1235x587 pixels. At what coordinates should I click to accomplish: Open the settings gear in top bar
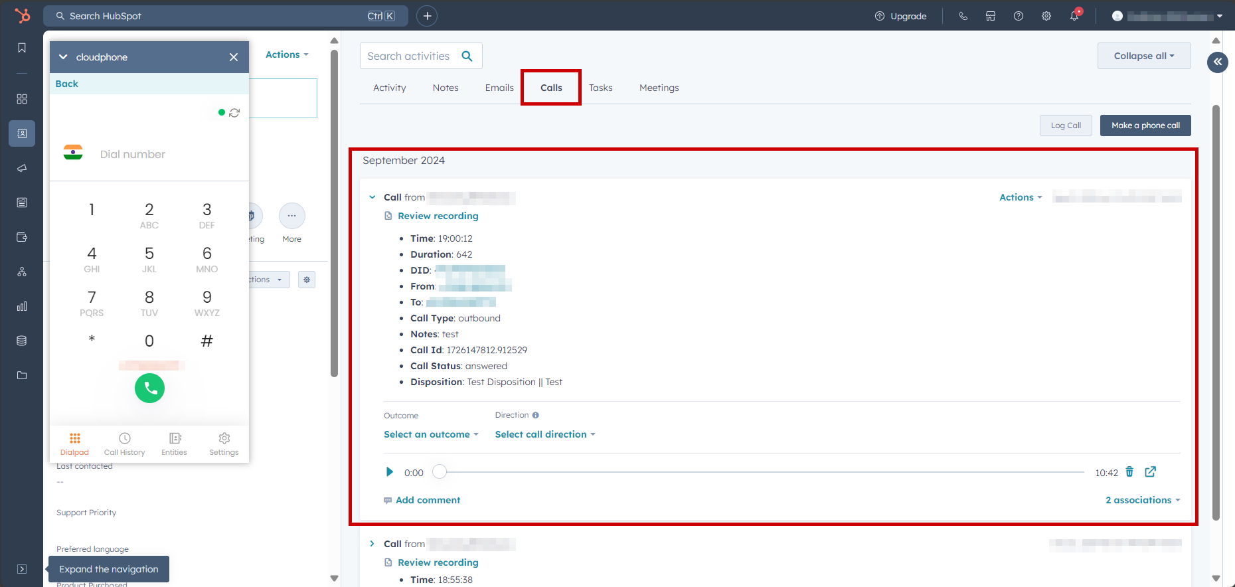point(1046,16)
